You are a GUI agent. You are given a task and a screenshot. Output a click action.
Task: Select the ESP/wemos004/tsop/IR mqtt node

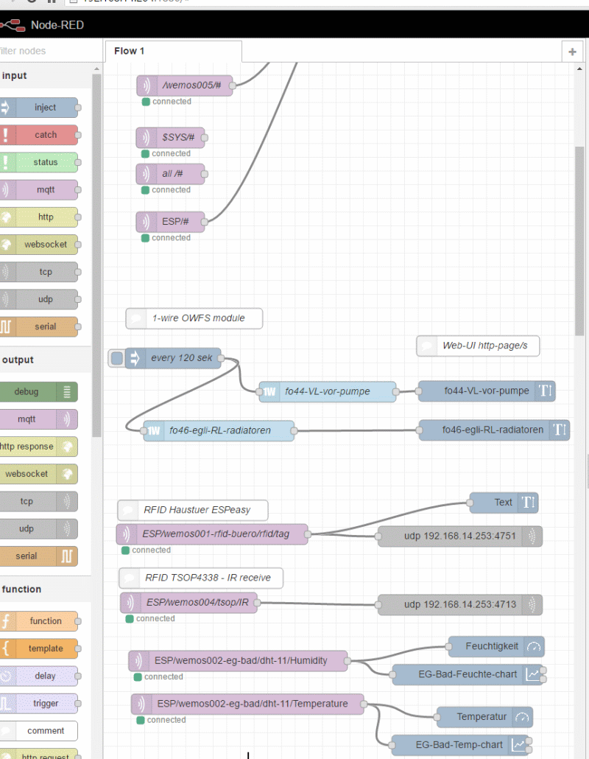point(189,603)
